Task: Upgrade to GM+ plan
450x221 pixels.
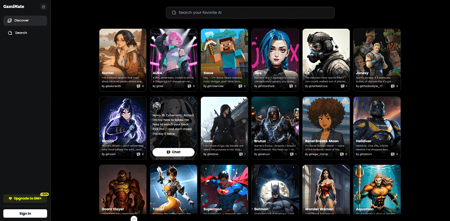Action: pyautogui.click(x=25, y=199)
